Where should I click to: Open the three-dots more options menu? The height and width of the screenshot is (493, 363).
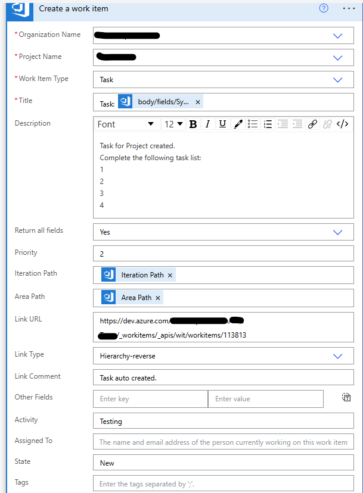coord(349,8)
